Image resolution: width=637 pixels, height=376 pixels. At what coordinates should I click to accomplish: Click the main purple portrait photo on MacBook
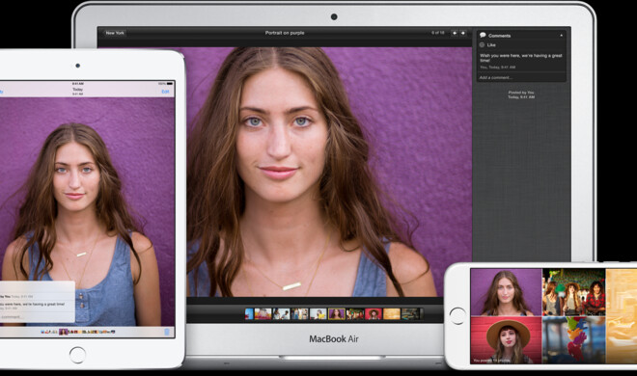click(329, 172)
